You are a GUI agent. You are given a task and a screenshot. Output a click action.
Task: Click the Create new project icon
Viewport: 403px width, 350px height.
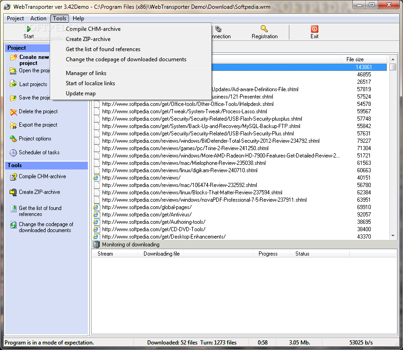(13, 58)
